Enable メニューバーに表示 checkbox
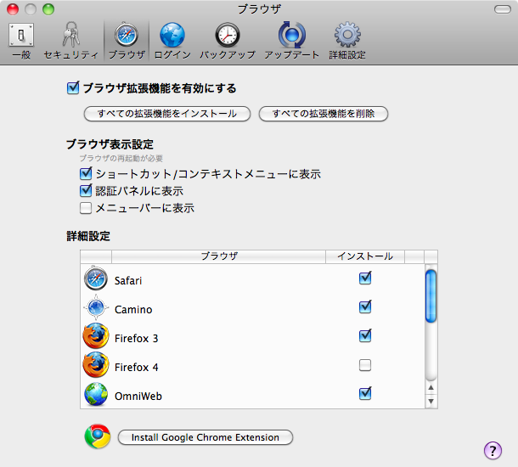The height and width of the screenshot is (467, 518). (85, 207)
